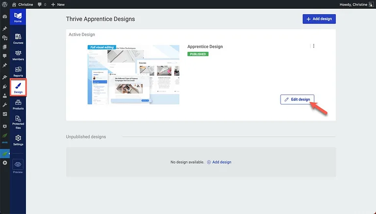This screenshot has width=376, height=214.
Task: Click the blue Add design button
Action: pos(319,19)
